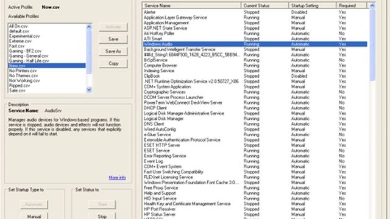Viewport: 390px width, 219px height.
Task: Select ESET HTTP Server row
Action: [255, 145]
